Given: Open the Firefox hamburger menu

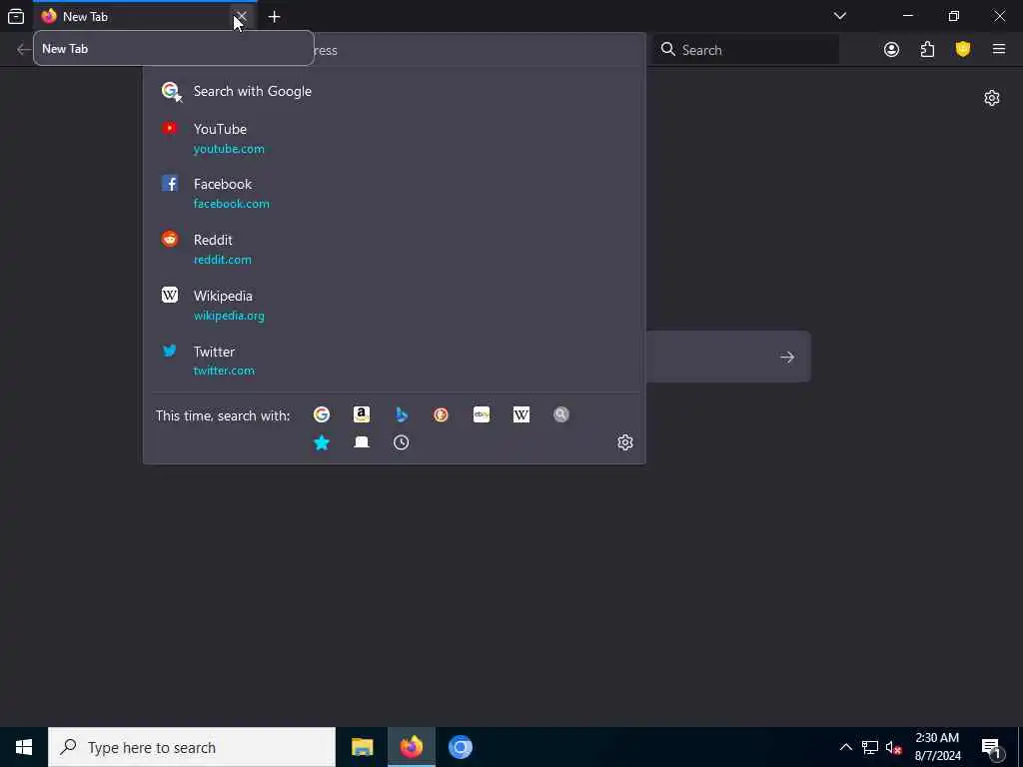Looking at the screenshot, I should 999,50.
